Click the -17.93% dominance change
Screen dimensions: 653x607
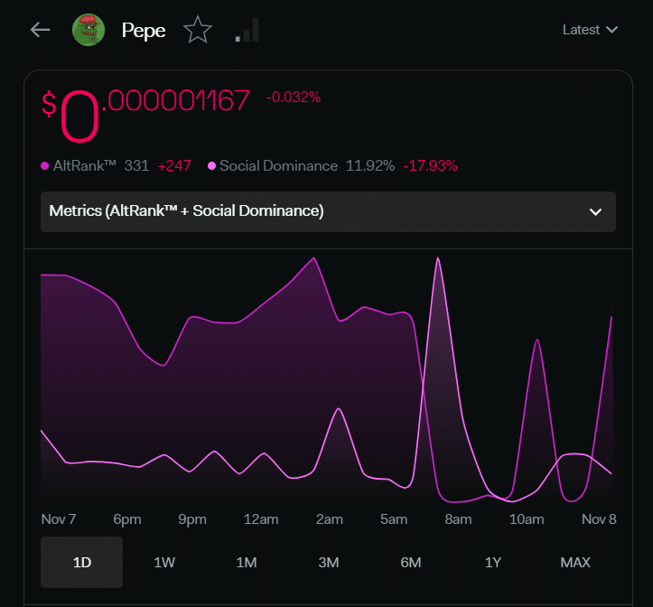coord(430,166)
